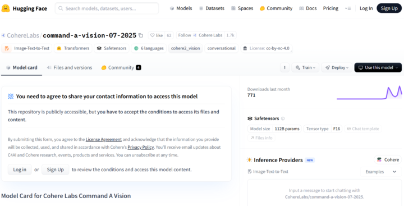Click the Cohere provider button
Image resolution: width=404 pixels, height=206 pixels.
point(388,159)
